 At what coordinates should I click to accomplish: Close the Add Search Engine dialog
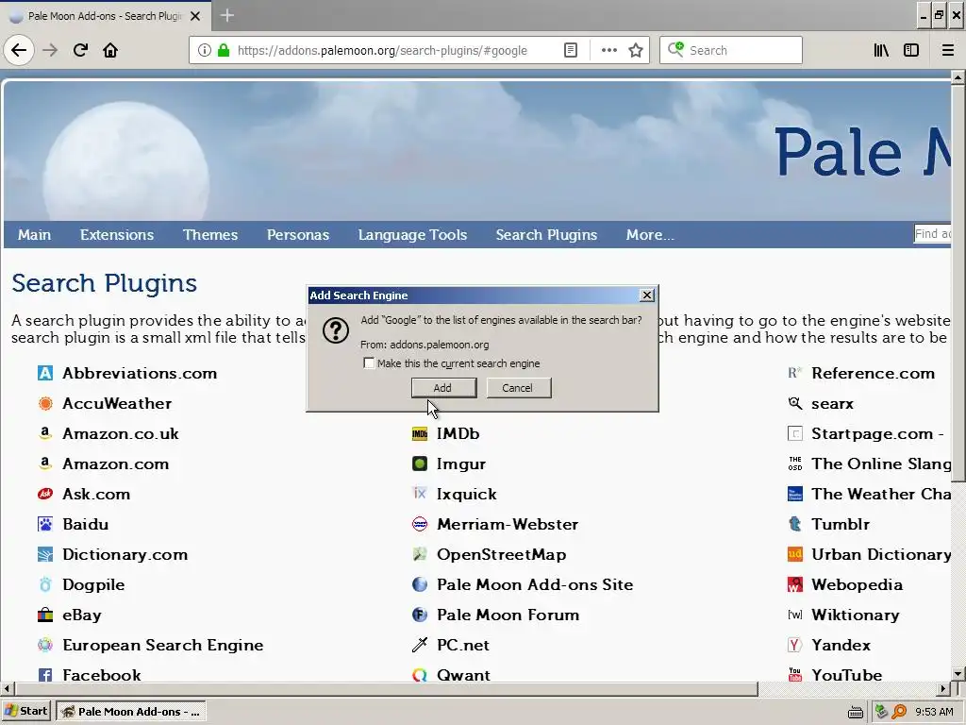coord(647,295)
